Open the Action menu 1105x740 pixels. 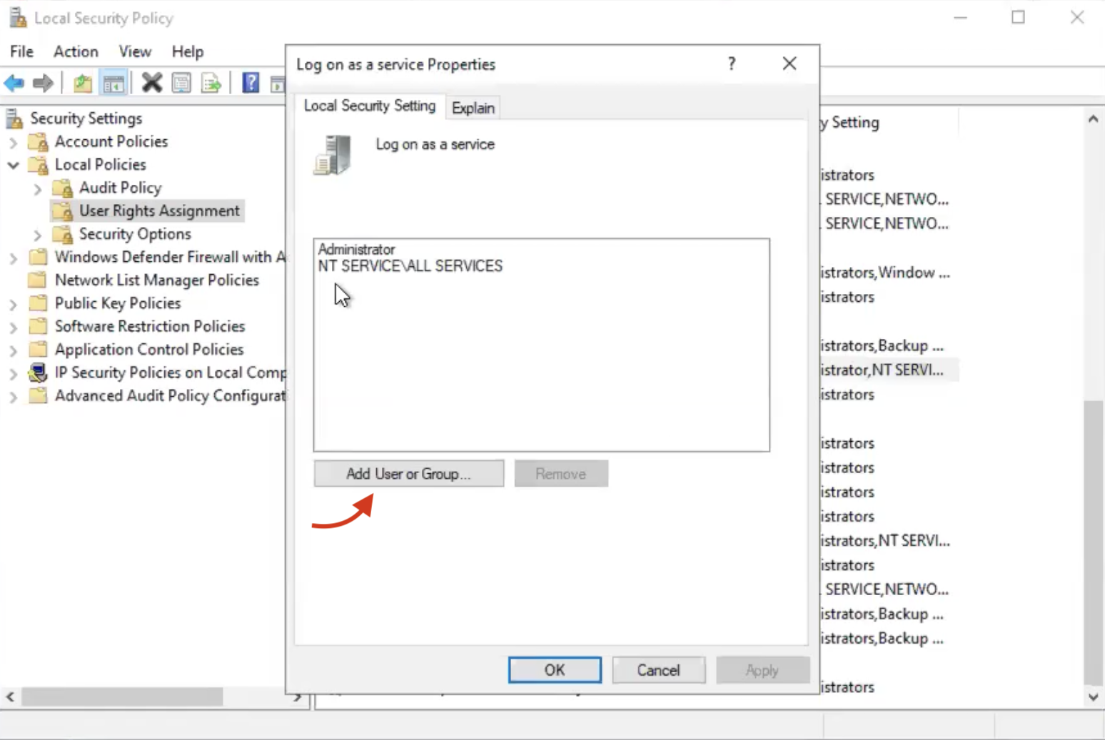click(x=76, y=51)
